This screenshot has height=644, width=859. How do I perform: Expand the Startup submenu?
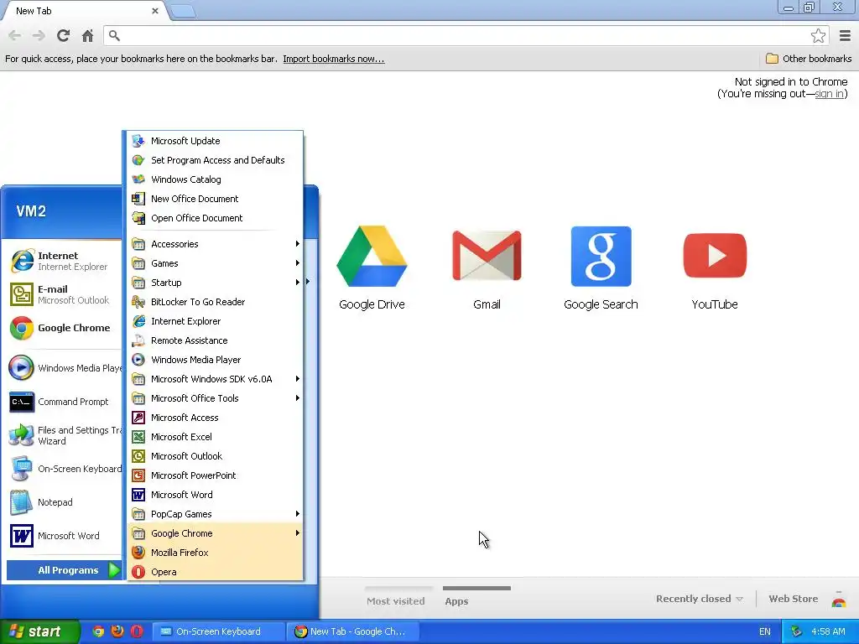[216, 283]
